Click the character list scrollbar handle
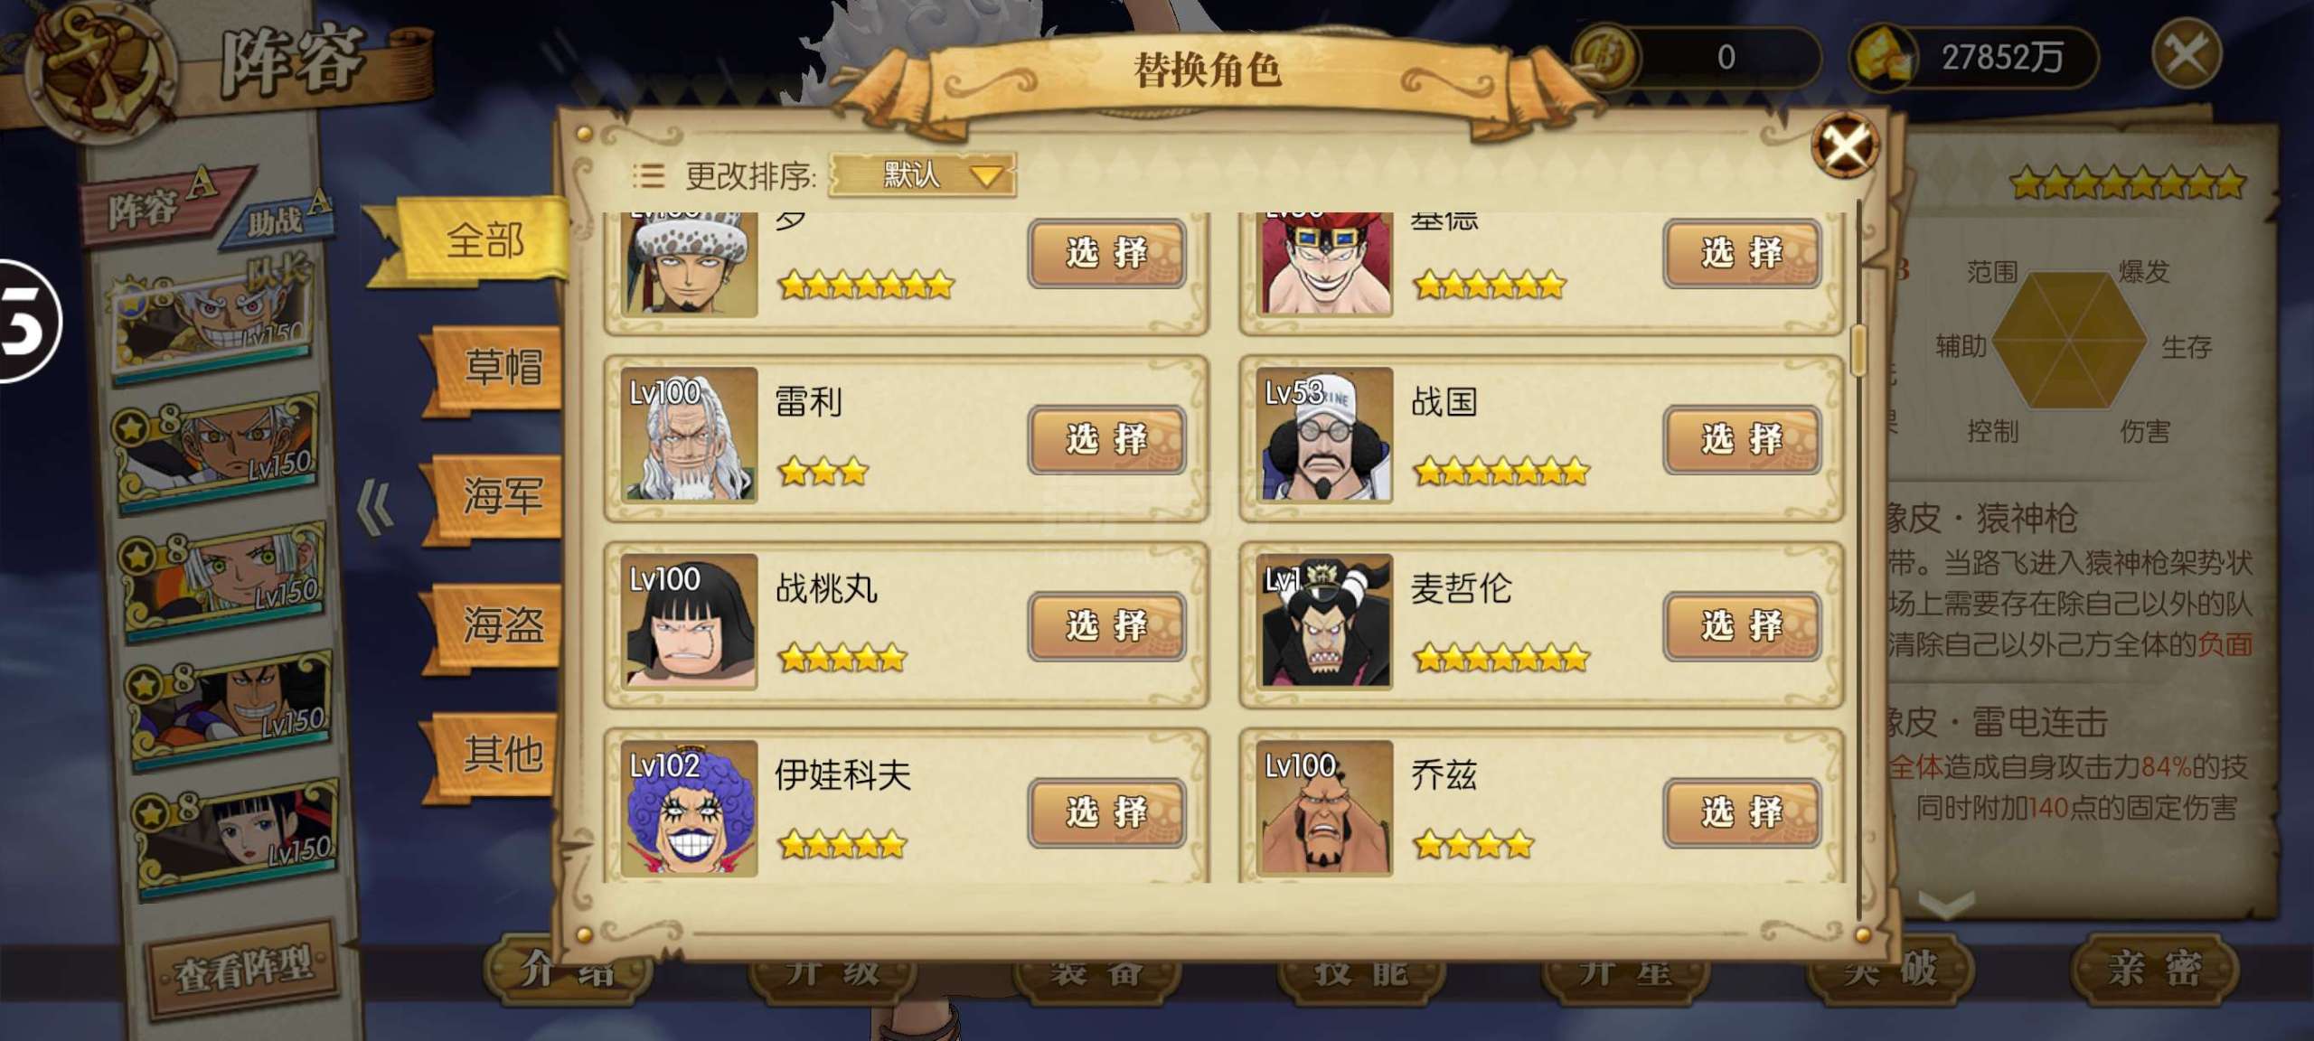Image resolution: width=2314 pixels, height=1041 pixels. point(1858,351)
